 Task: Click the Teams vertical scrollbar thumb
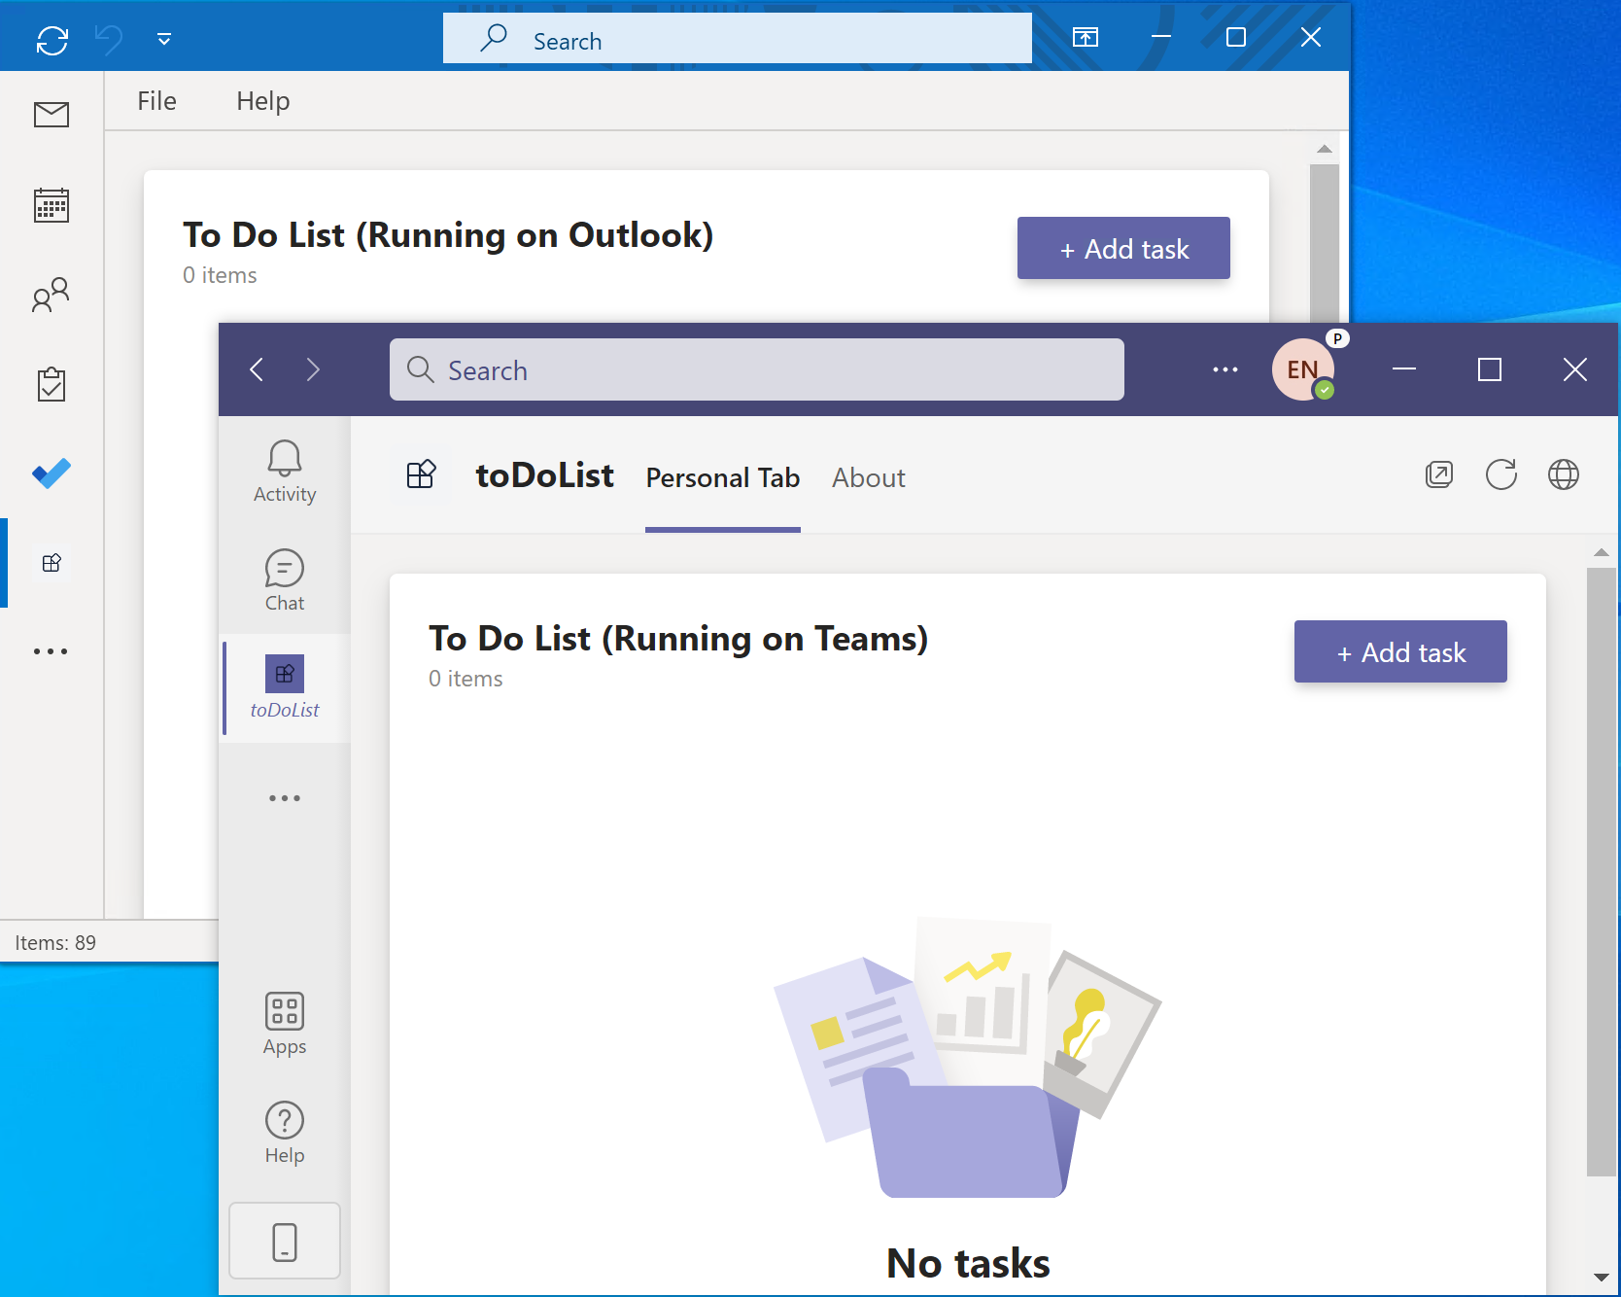(x=1602, y=872)
